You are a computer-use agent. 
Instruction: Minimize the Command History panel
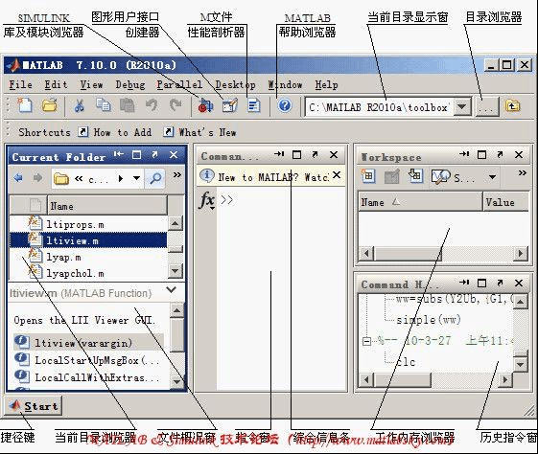pos(464,283)
